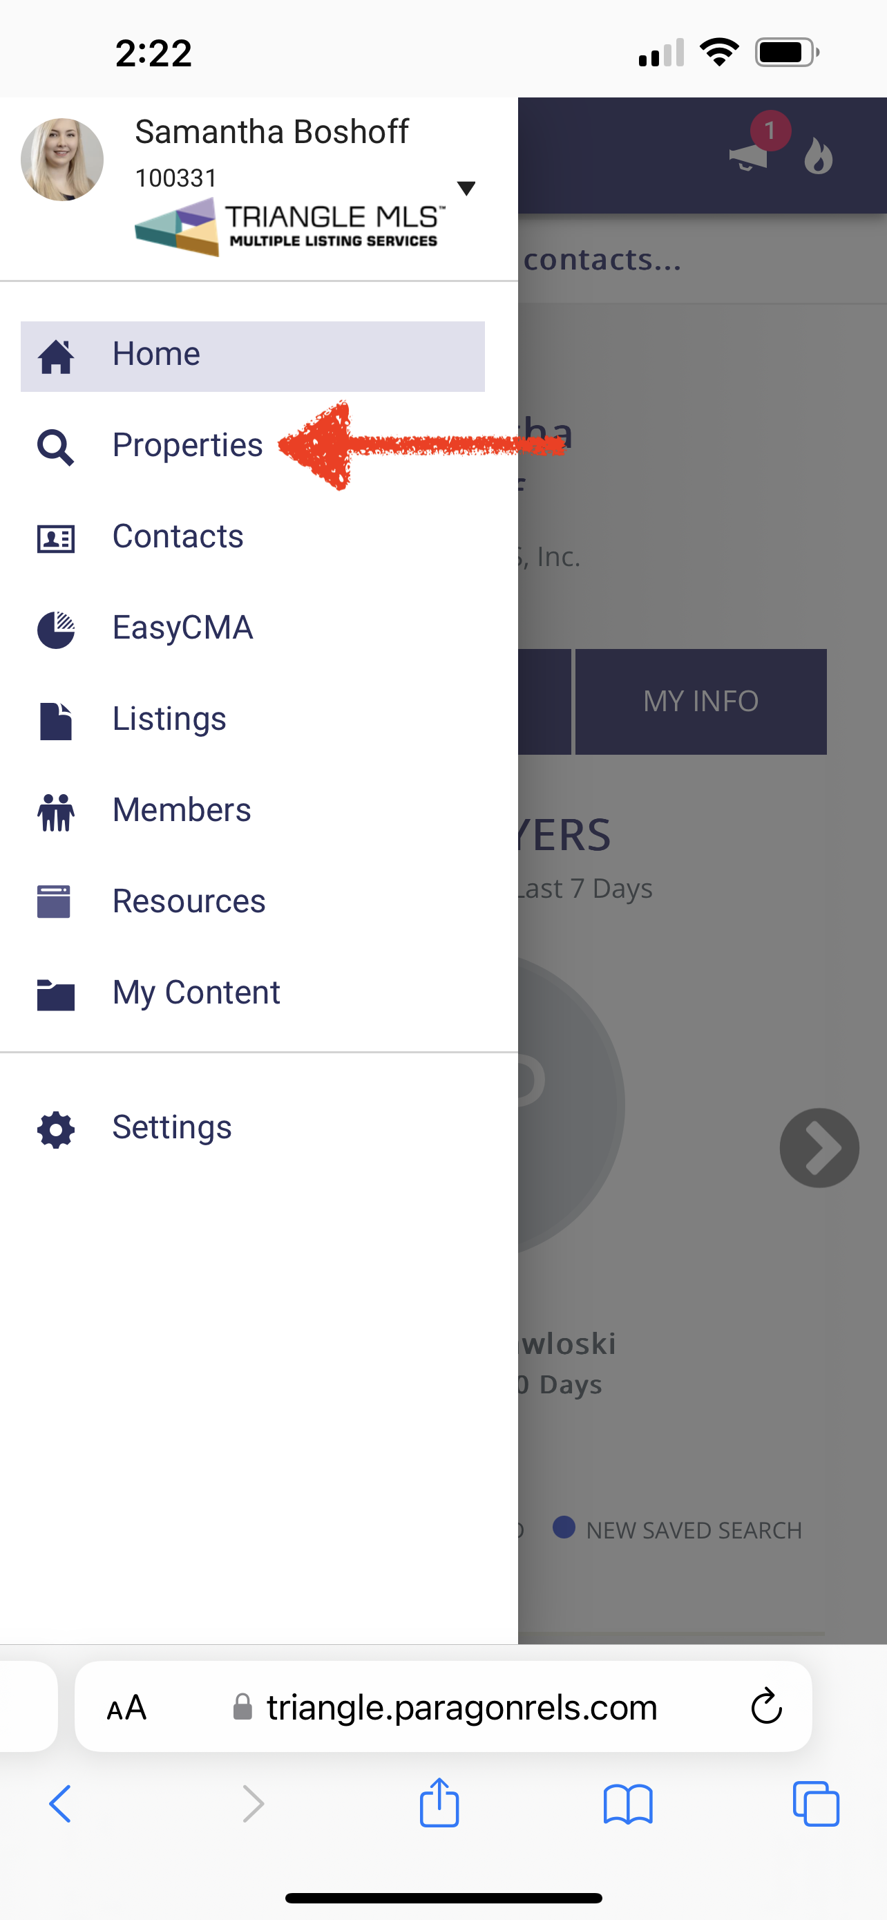Click the Members people icon
The width and height of the screenshot is (887, 1920).
tap(56, 811)
